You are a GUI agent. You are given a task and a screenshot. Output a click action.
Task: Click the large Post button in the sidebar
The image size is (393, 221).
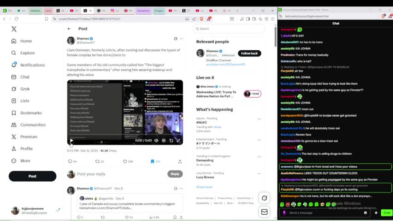coord(32,176)
